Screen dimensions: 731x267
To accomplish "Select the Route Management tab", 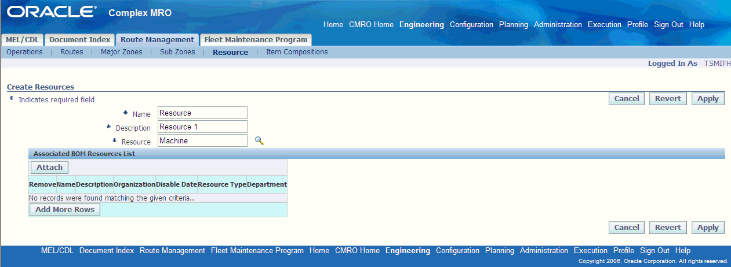I will pyautogui.click(x=157, y=40).
